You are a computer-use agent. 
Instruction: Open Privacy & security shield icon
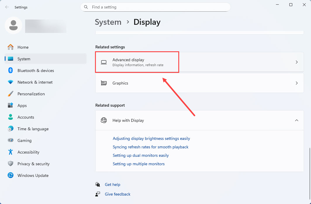click(11, 164)
